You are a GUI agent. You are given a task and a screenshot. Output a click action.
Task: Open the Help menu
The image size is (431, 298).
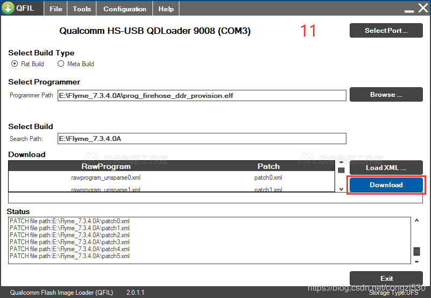tap(166, 9)
